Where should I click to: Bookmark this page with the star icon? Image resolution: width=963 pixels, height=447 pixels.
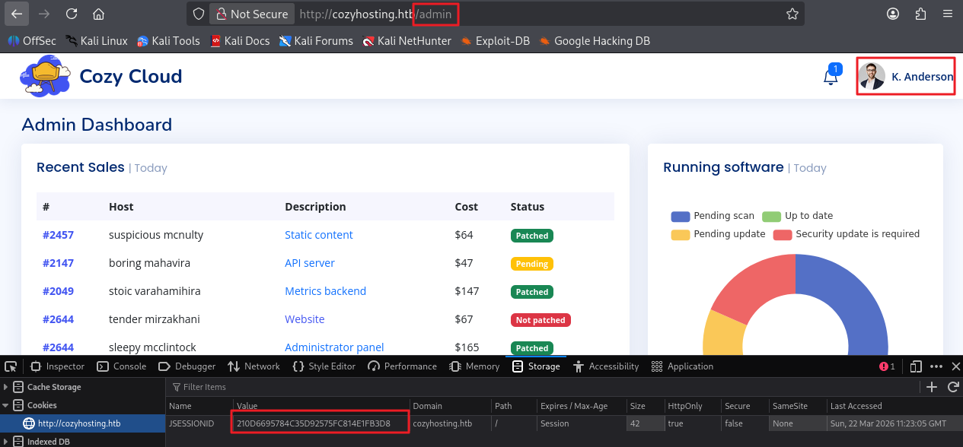pos(792,14)
